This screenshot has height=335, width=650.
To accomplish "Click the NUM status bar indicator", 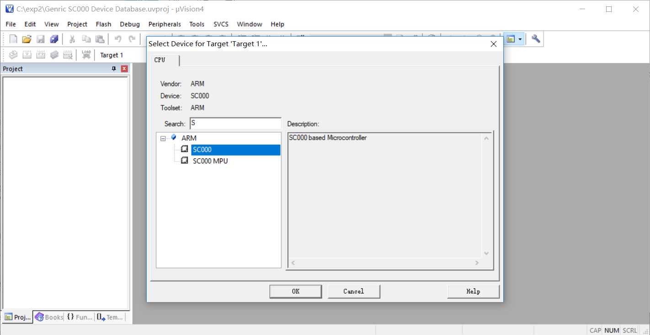I will 612,330.
